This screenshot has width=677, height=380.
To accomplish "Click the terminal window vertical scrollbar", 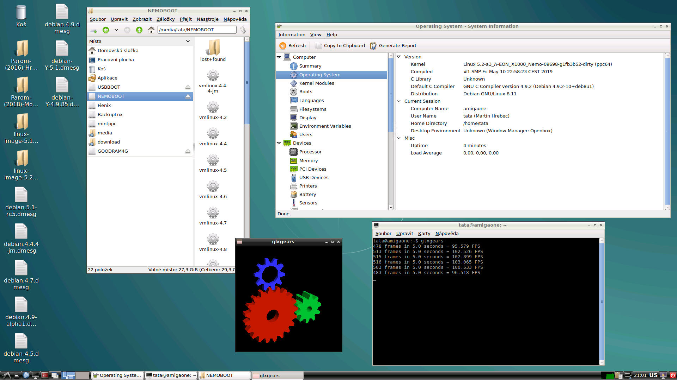I will pyautogui.click(x=602, y=302).
